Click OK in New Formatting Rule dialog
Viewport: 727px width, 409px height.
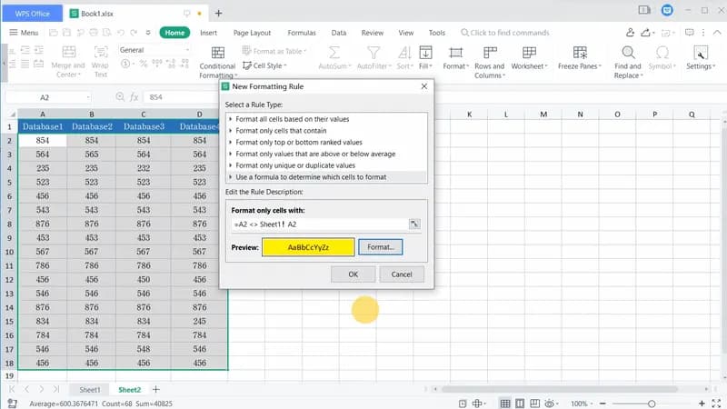(x=354, y=274)
